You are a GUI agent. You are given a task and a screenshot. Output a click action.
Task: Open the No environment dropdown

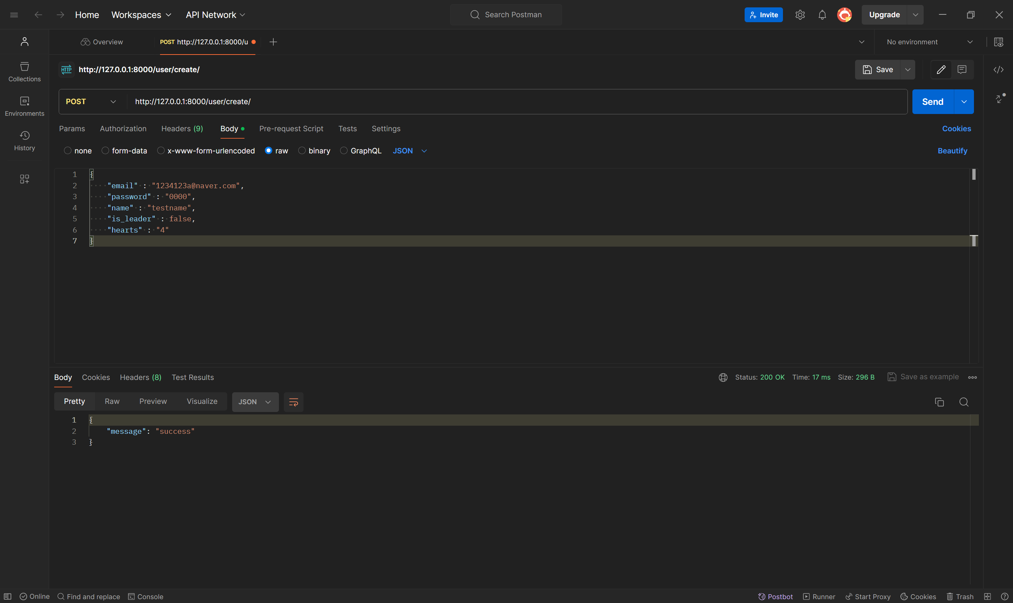[929, 42]
